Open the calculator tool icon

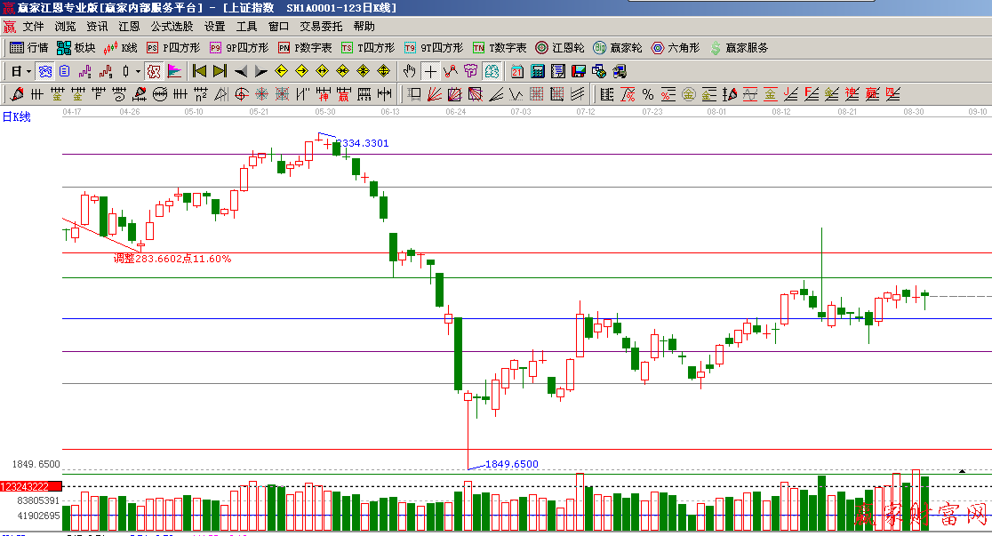coord(538,71)
